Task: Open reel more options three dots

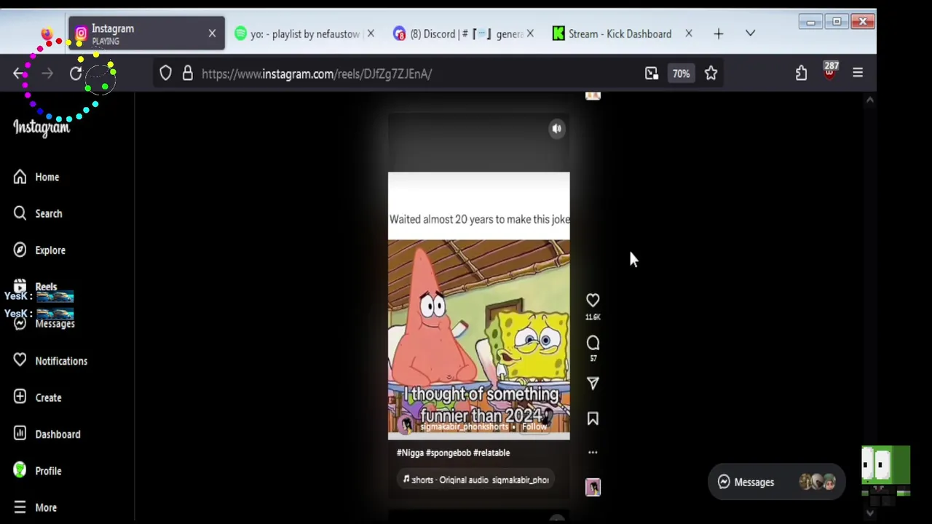Action: (x=593, y=453)
